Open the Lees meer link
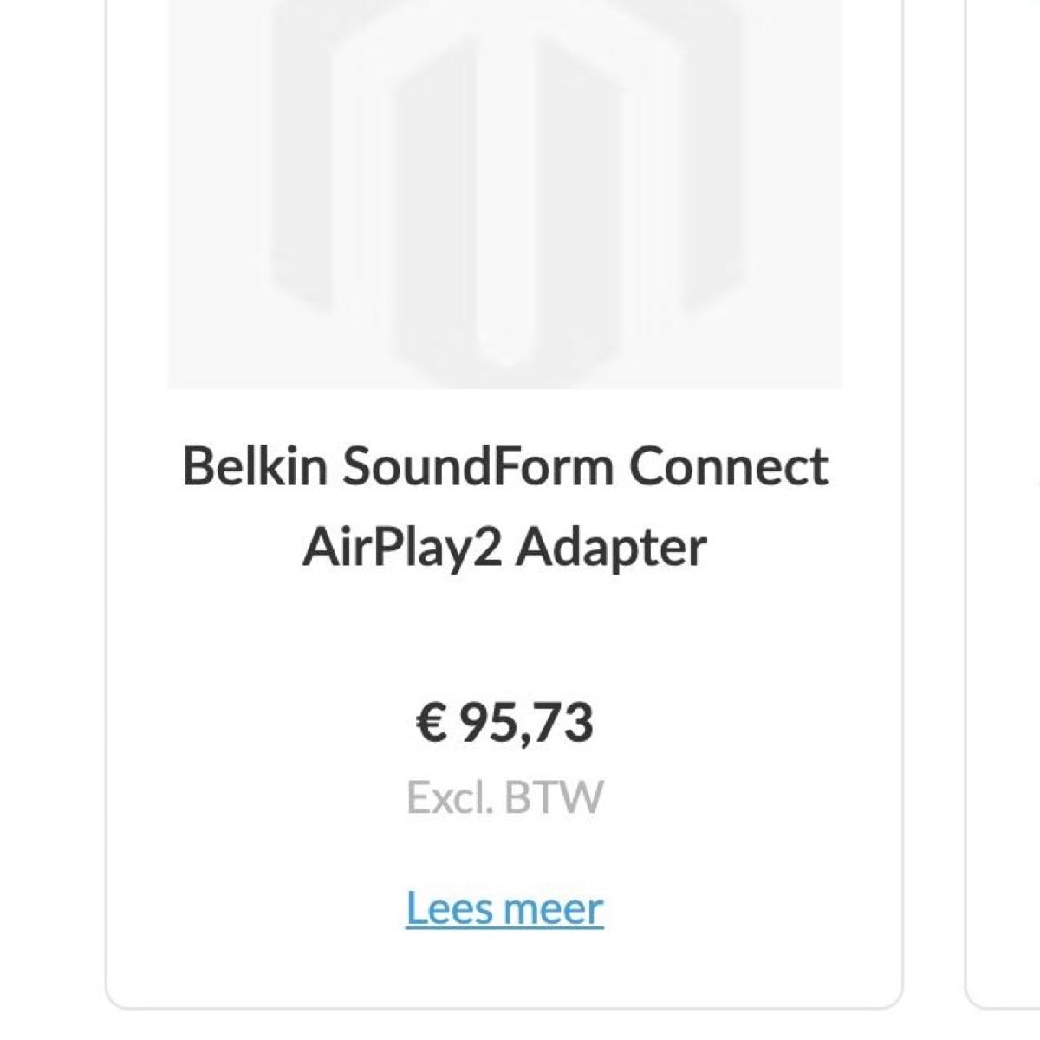This screenshot has width=1040, height=1040. [504, 908]
